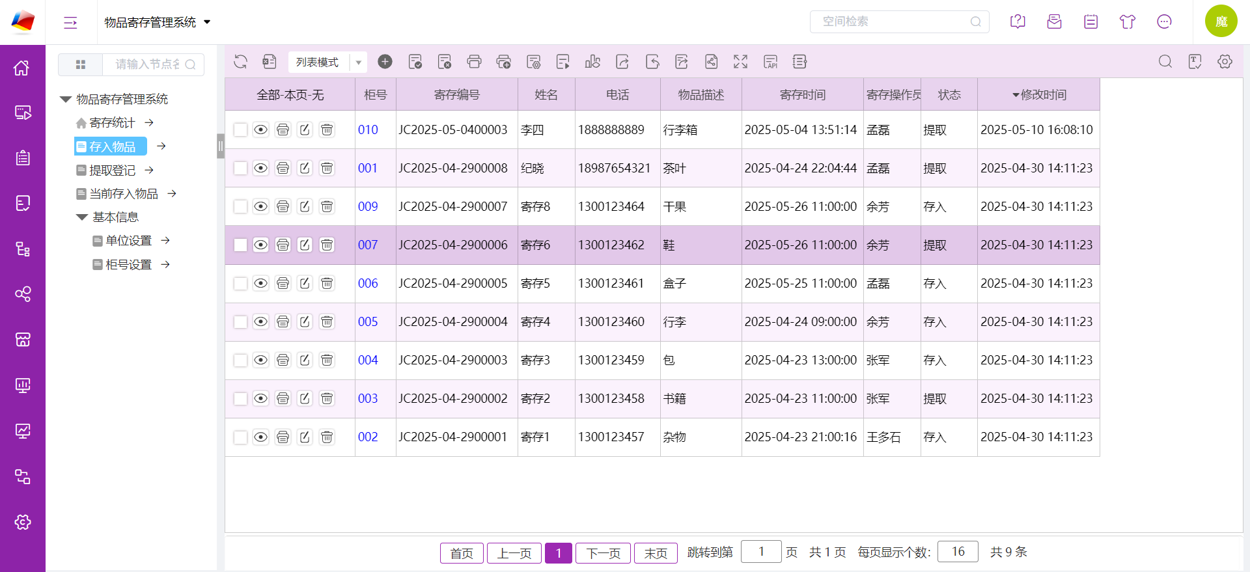Image resolution: width=1250 pixels, height=572 pixels.
Task: Open the mail inbox icon in header
Action: (x=1055, y=21)
